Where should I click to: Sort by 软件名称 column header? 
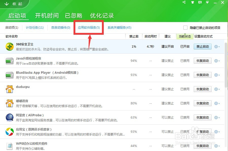(x=12, y=36)
